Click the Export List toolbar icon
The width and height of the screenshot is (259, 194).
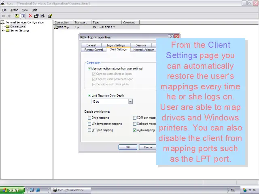coord(42,16)
